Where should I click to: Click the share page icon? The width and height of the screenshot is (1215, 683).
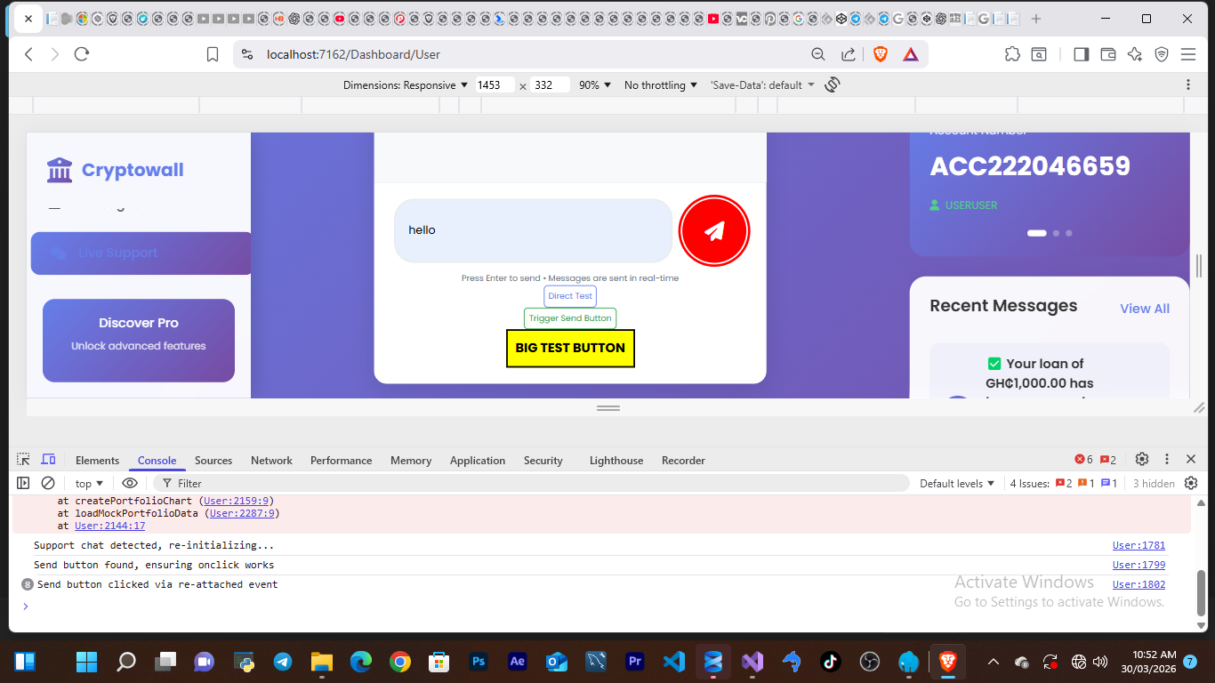[849, 54]
